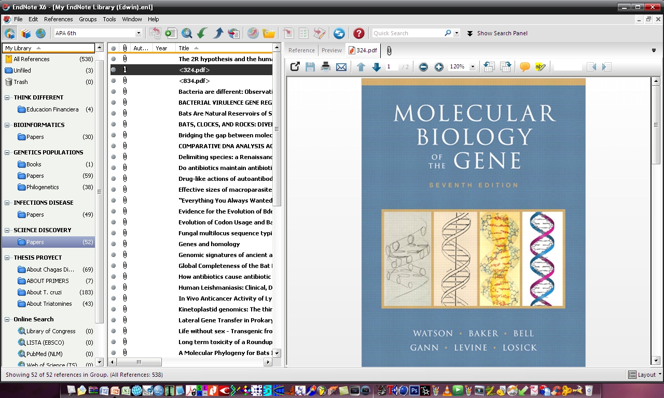Collapse the THESIS PROYECT group set
The image size is (664, 398).
tap(8, 258)
